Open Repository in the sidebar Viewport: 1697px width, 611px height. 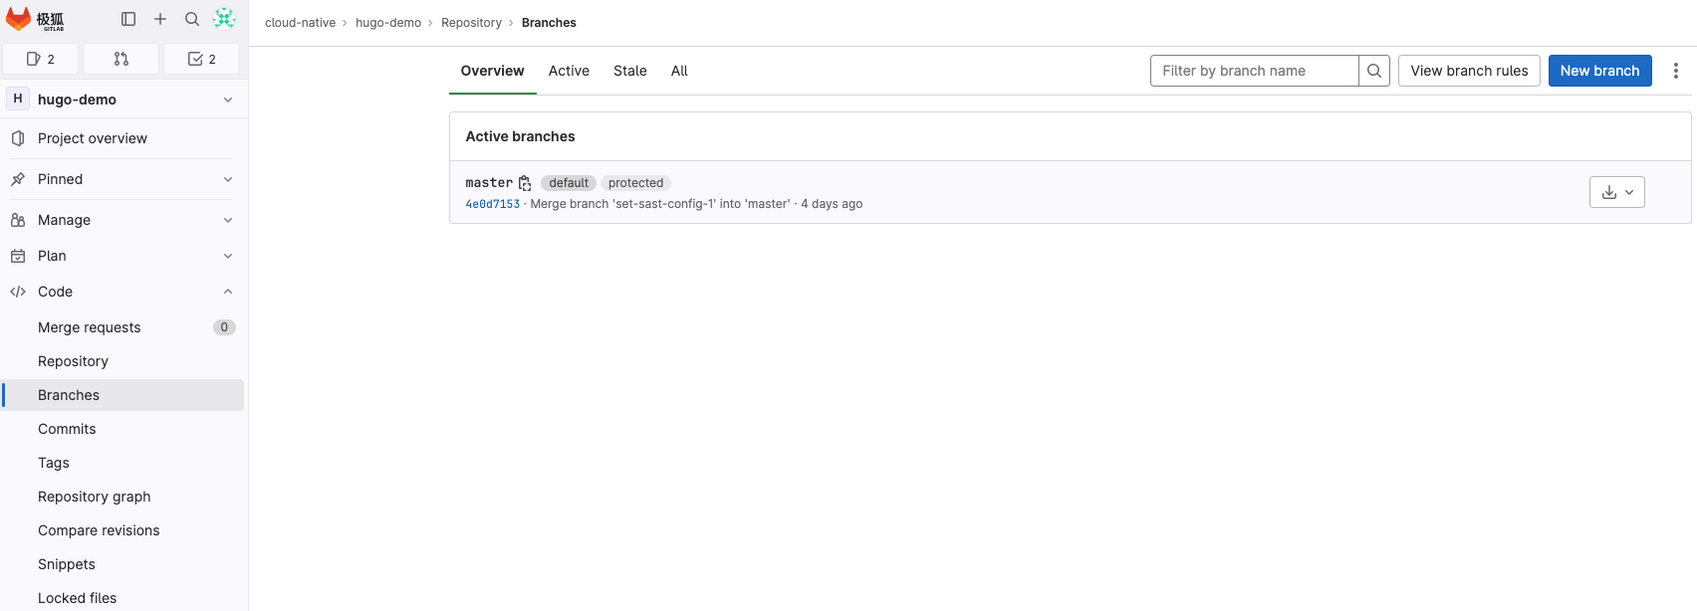pyautogui.click(x=123, y=361)
